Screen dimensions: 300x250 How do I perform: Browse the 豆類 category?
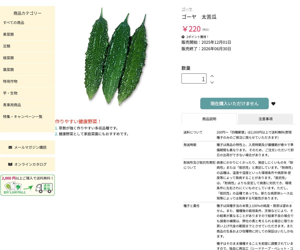[x=6, y=46]
